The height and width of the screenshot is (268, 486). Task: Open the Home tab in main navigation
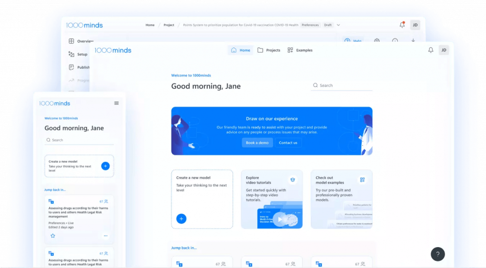pos(241,50)
